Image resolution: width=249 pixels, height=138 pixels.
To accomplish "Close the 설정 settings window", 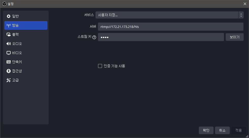I will point(245,4).
